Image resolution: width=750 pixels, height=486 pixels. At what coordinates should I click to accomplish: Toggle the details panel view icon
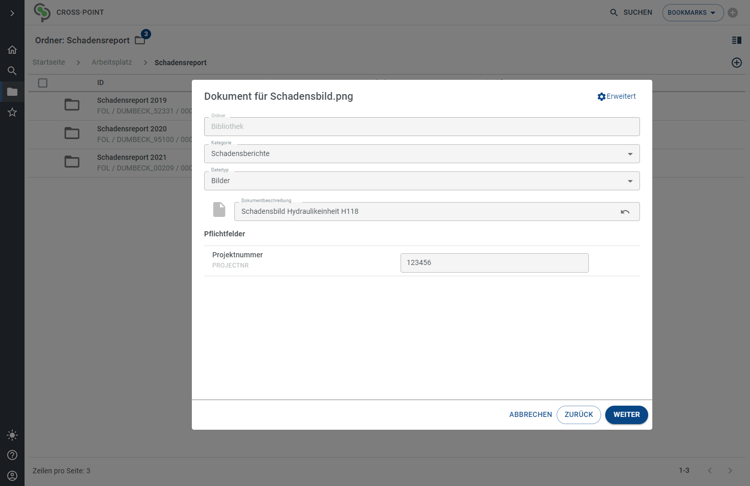[736, 40]
